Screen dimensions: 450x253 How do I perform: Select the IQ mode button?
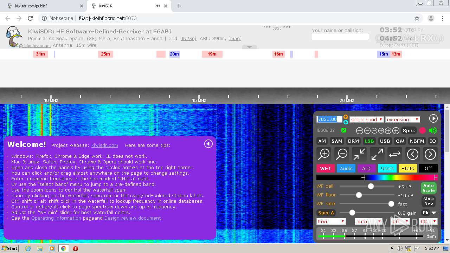pyautogui.click(x=433, y=141)
